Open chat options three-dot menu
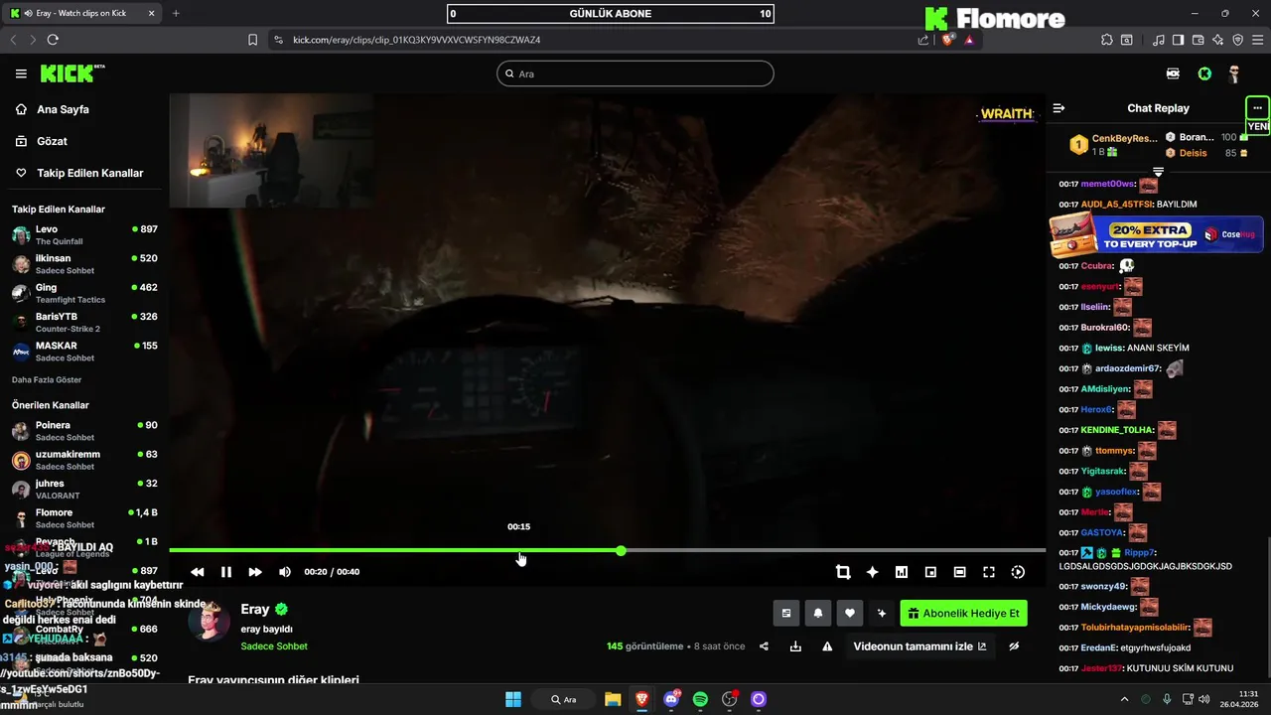This screenshot has width=1271, height=715. pyautogui.click(x=1257, y=108)
